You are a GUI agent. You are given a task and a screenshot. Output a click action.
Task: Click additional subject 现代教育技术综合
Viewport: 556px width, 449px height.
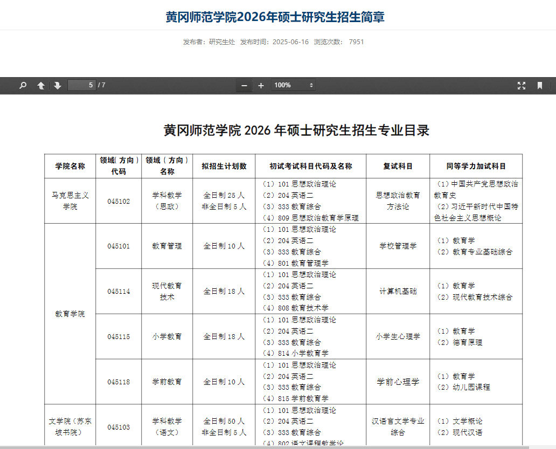click(x=483, y=297)
